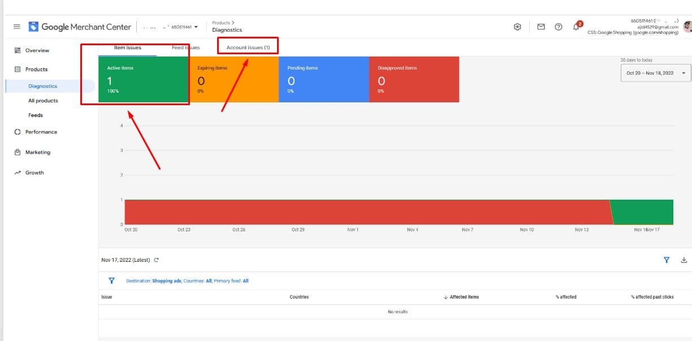Click the Primary feed: All filter link
692x341 pixels.
click(231, 280)
